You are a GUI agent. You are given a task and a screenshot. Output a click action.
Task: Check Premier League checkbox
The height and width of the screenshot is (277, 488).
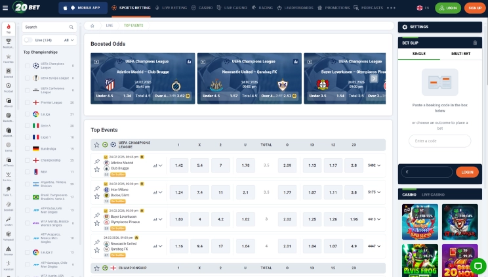27,102
